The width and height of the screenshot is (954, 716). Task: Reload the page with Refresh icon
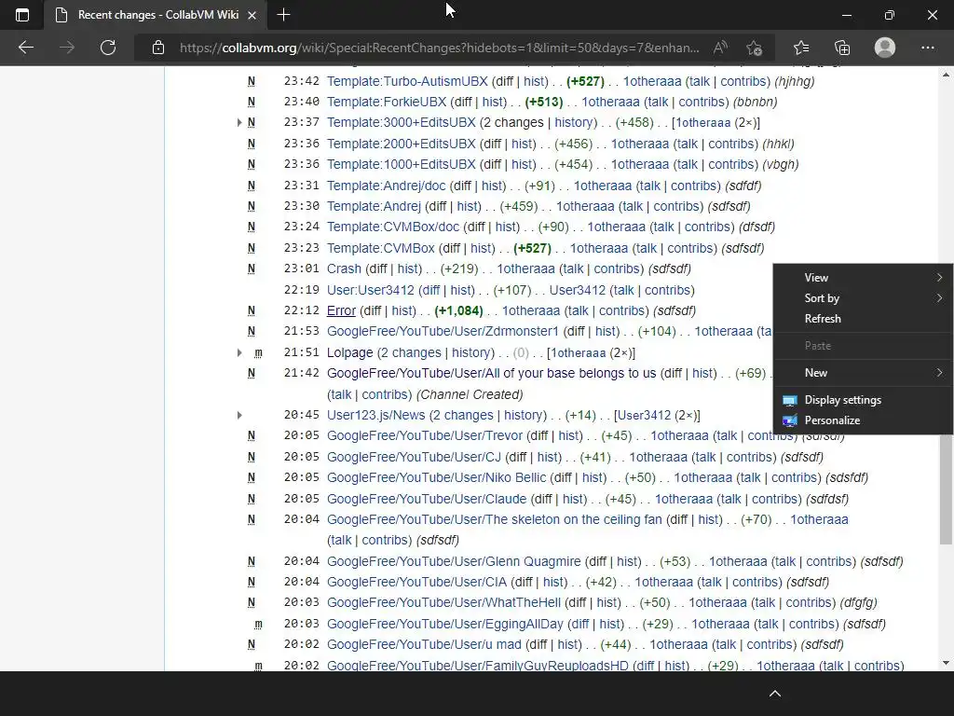coord(108,48)
